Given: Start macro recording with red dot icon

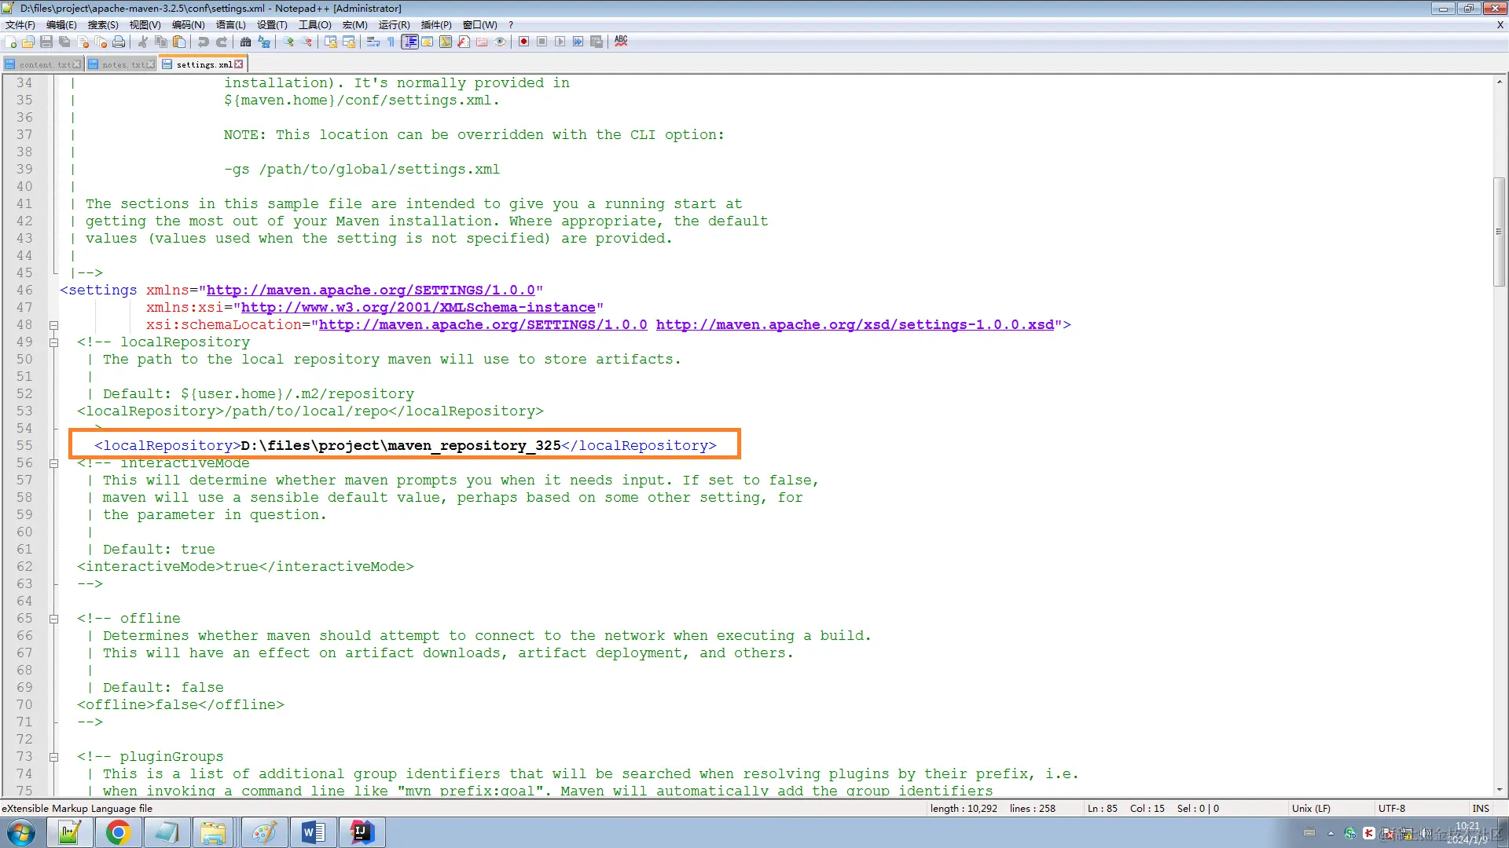Looking at the screenshot, I should coord(523,42).
